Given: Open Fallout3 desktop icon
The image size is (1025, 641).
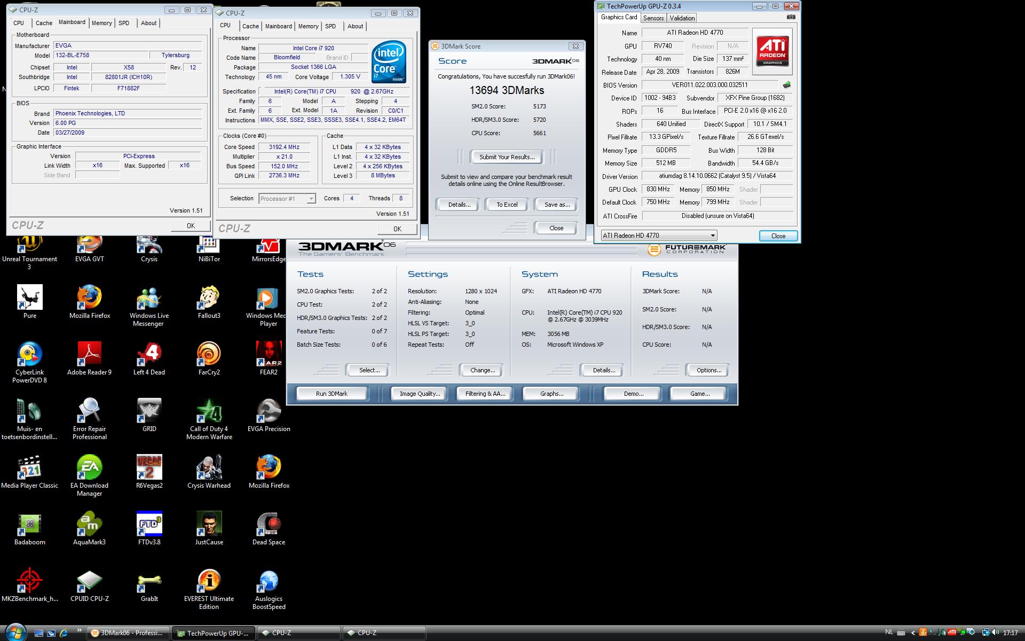Looking at the screenshot, I should pos(209,302).
